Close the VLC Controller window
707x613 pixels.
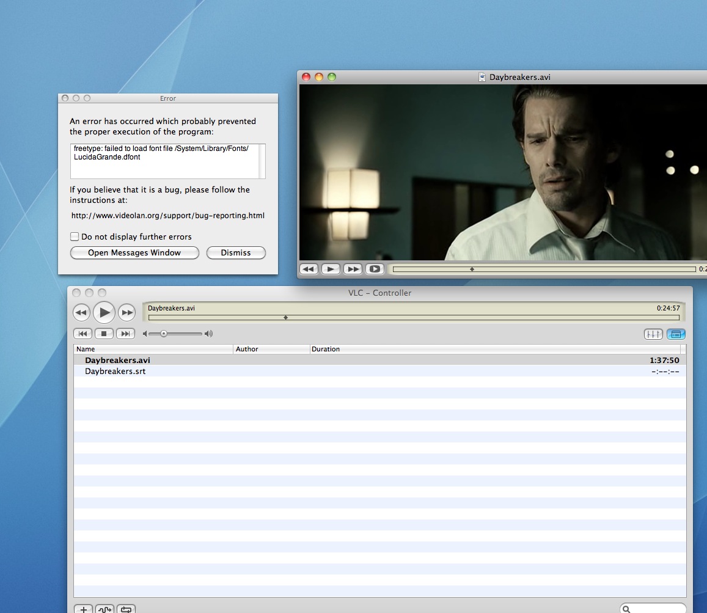point(76,293)
